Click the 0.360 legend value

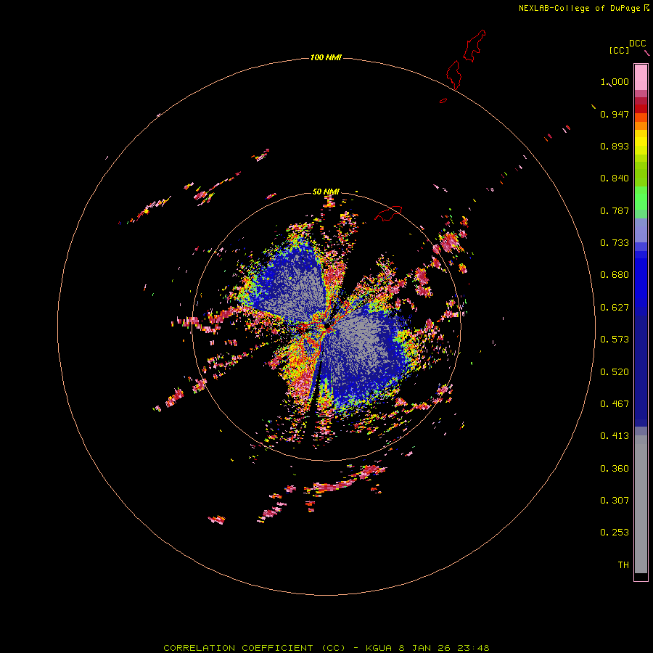[x=615, y=469]
